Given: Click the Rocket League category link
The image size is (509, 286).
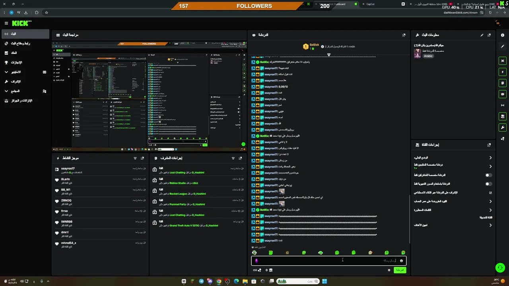Looking at the screenshot, I should (x=178, y=194).
